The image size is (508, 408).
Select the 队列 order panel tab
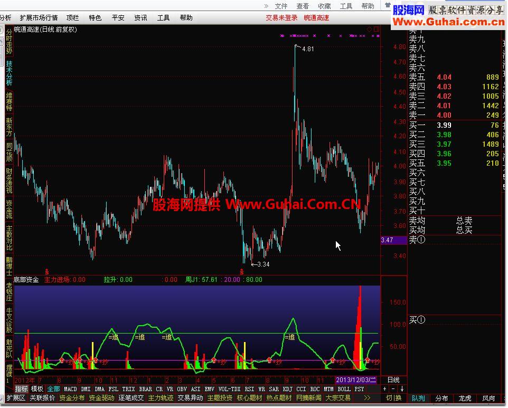click(418, 398)
